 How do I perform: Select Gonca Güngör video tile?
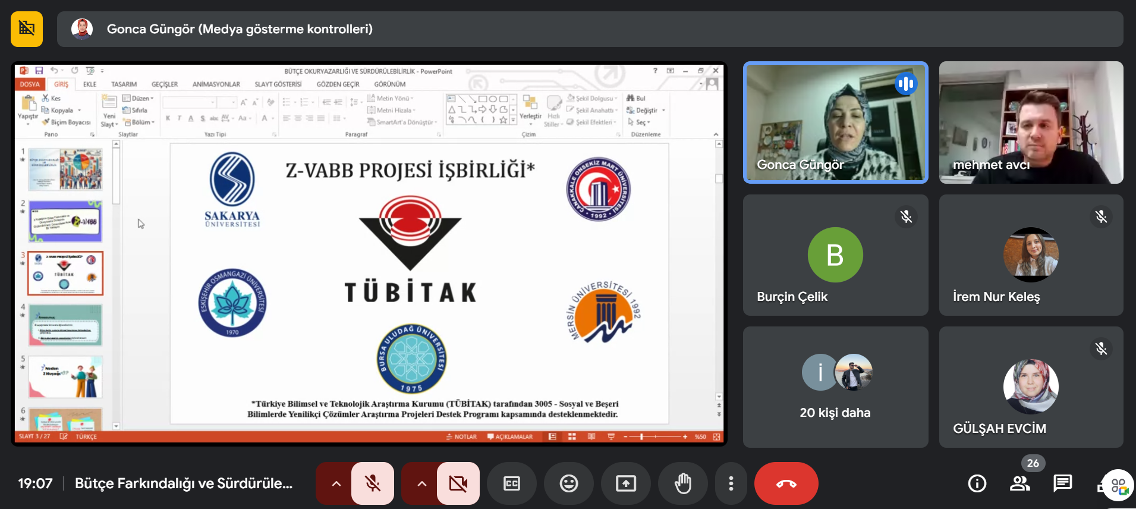835,122
